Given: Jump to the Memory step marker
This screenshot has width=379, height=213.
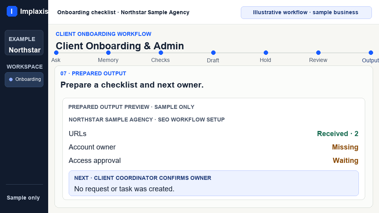Looking at the screenshot, I should pyautogui.click(x=108, y=52).
